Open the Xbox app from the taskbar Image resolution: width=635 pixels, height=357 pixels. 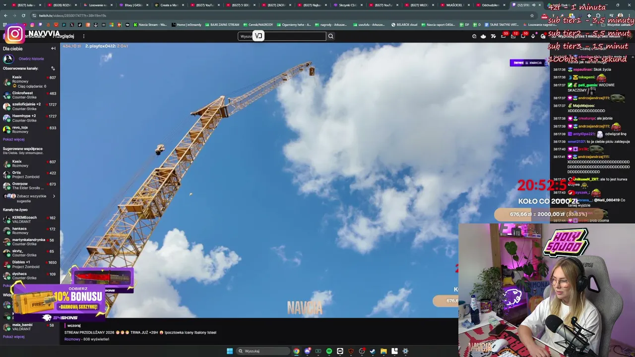(318, 351)
